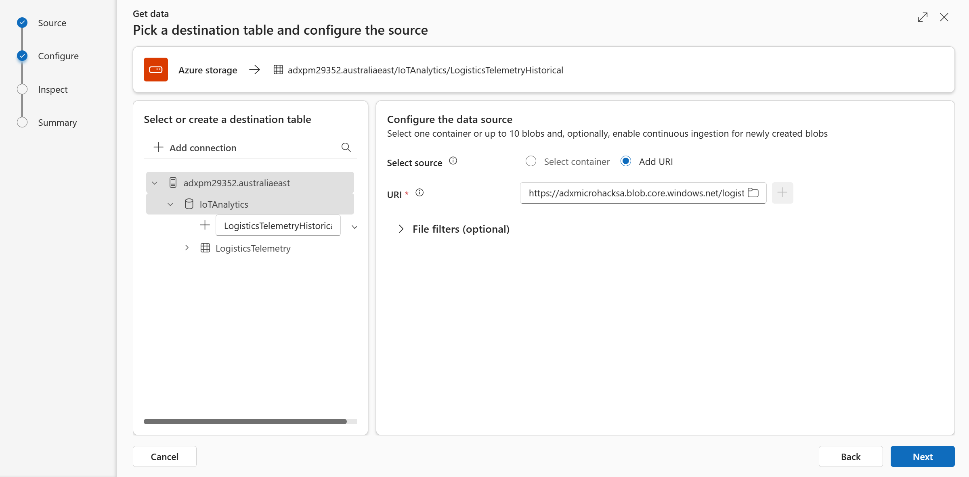Click the Next button
Image resolution: width=969 pixels, height=477 pixels.
click(x=923, y=456)
